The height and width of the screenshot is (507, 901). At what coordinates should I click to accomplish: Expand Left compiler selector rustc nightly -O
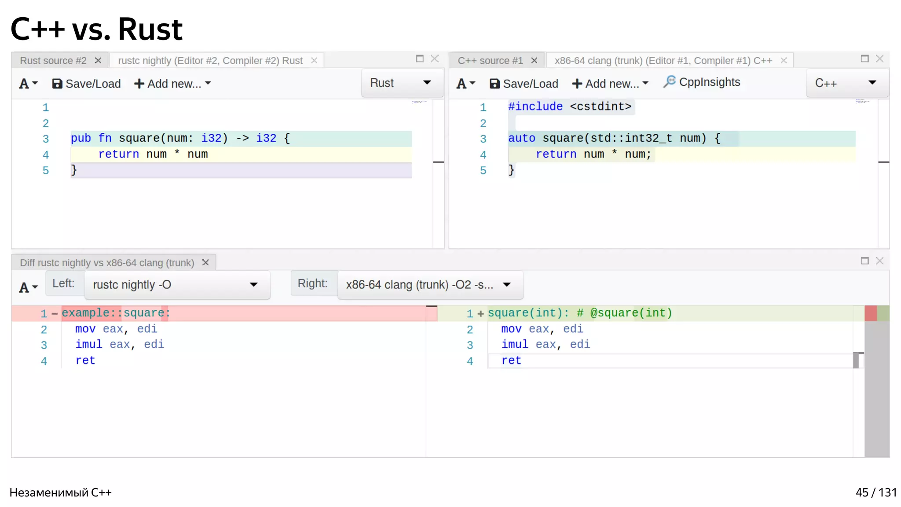tap(176, 285)
